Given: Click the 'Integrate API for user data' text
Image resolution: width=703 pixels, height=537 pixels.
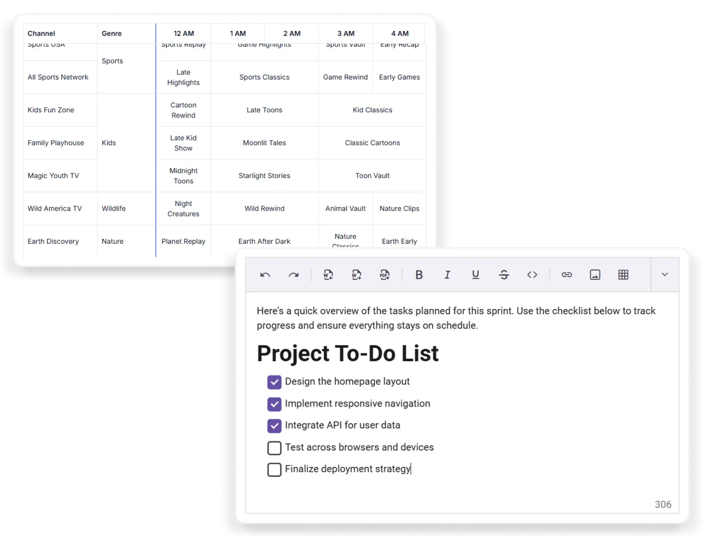Looking at the screenshot, I should coord(342,425).
